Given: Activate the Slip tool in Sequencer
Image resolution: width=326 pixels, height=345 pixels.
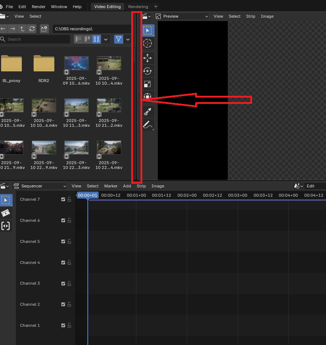Looking at the screenshot, I should click(6, 226).
